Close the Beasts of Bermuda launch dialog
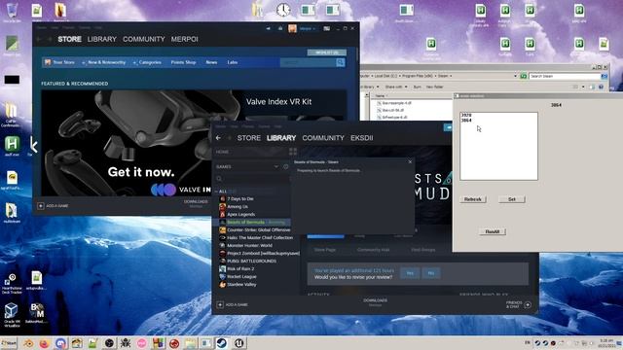This screenshot has height=350, width=623. pos(410,161)
